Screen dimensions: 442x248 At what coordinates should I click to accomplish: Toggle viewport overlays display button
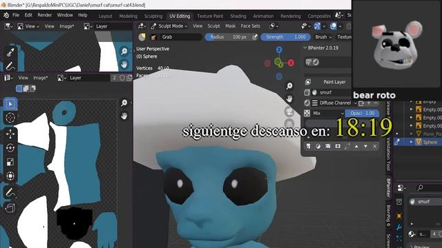click(x=334, y=26)
